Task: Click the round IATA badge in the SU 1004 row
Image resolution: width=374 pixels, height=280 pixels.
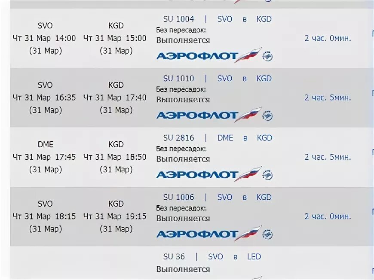Action: 268,57
